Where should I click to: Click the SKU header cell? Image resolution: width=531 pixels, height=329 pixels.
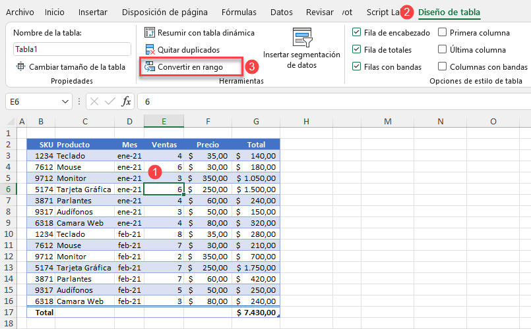click(x=41, y=145)
